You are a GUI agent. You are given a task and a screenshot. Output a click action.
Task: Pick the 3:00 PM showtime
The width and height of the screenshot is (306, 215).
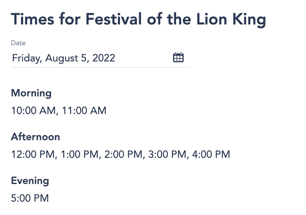[x=167, y=154]
